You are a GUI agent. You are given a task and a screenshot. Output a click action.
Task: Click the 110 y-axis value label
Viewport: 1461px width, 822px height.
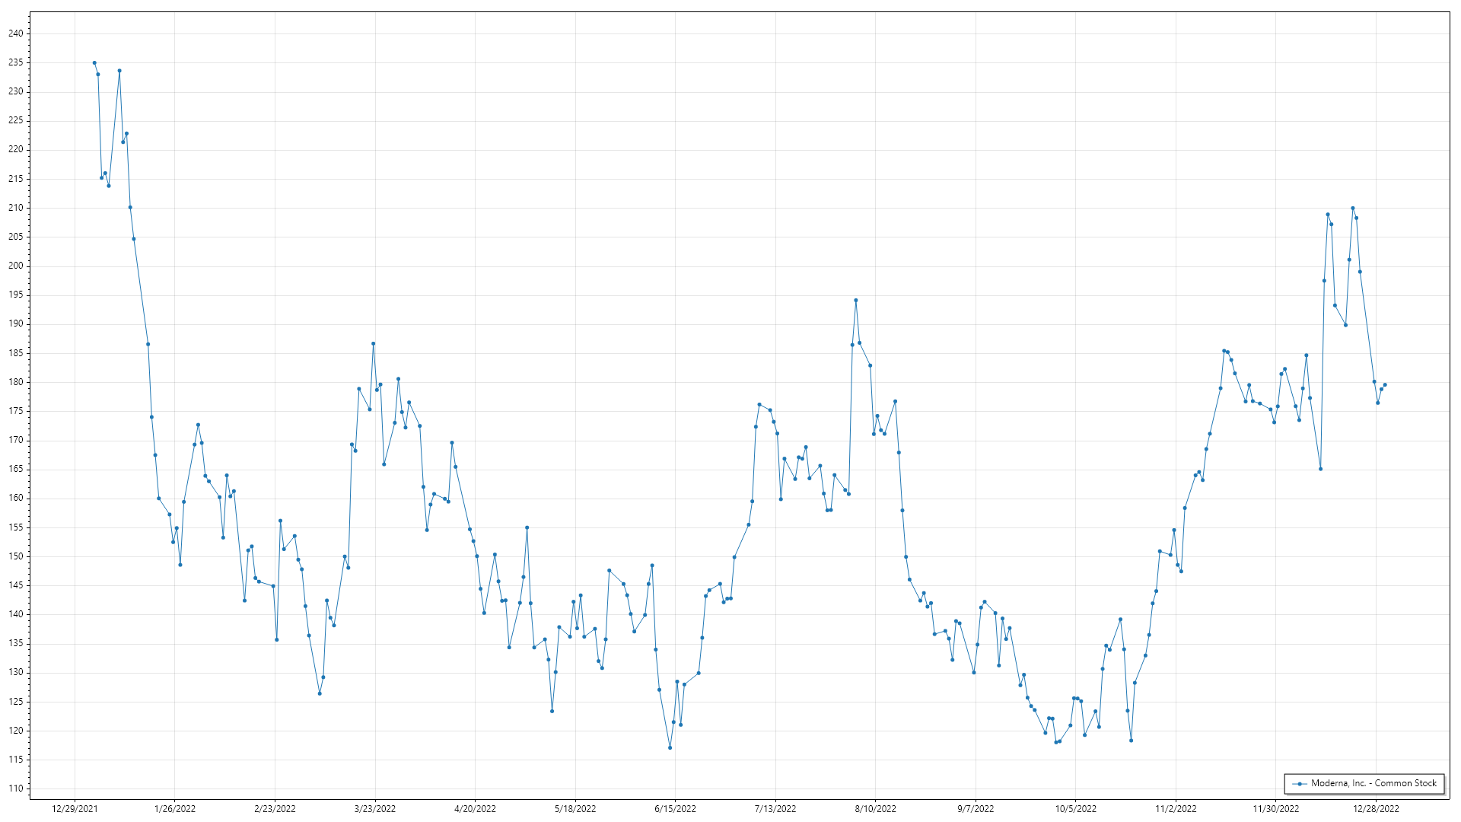pyautogui.click(x=16, y=789)
